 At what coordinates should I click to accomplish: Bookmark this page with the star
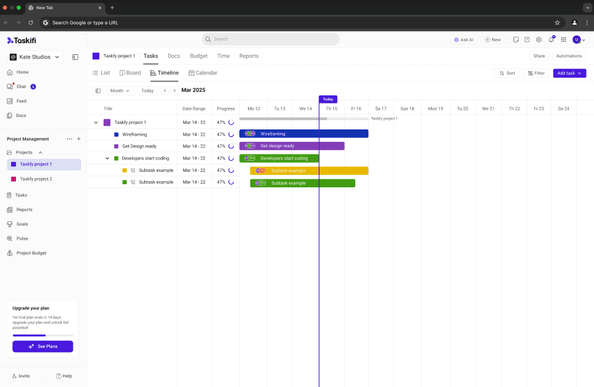557,23
